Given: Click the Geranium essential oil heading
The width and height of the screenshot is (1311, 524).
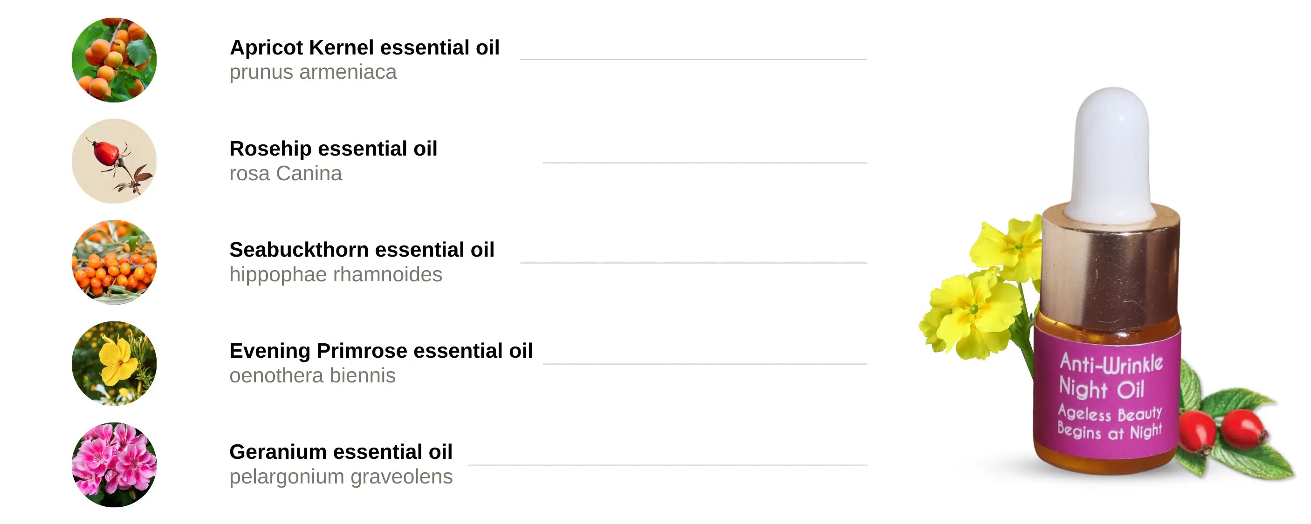Looking at the screenshot, I should 341,452.
